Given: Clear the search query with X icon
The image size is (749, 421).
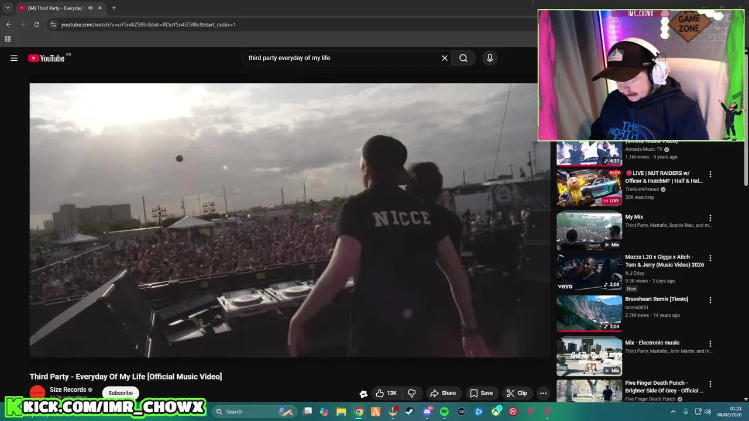Looking at the screenshot, I should pos(445,58).
